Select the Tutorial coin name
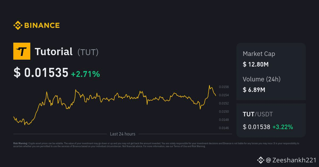 53,51
